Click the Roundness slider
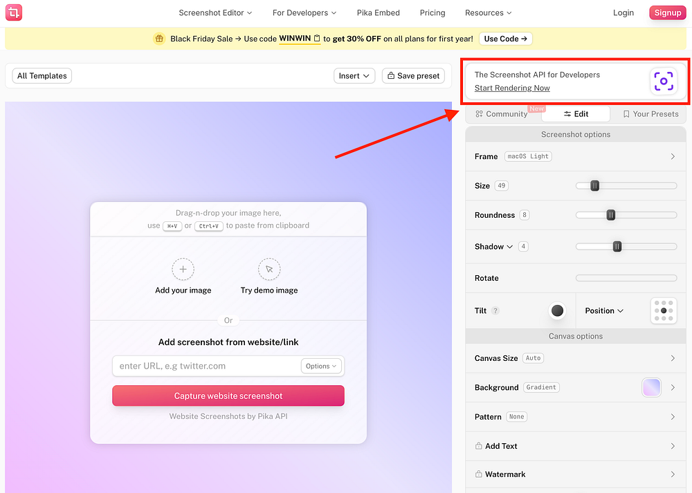Screen dimensions: 692x493 click(626, 215)
